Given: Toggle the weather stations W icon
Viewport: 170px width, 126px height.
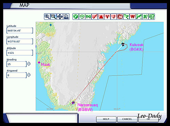Looking at the screenshot, I should click(x=133, y=17).
